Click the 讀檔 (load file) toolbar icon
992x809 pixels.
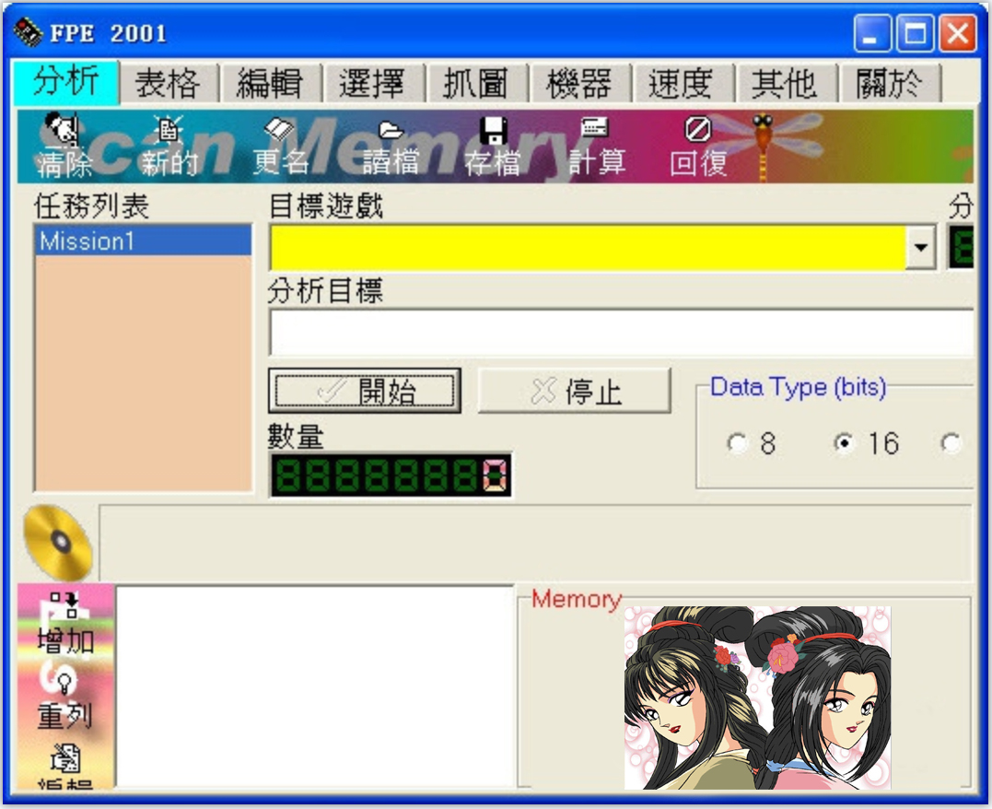click(x=391, y=147)
